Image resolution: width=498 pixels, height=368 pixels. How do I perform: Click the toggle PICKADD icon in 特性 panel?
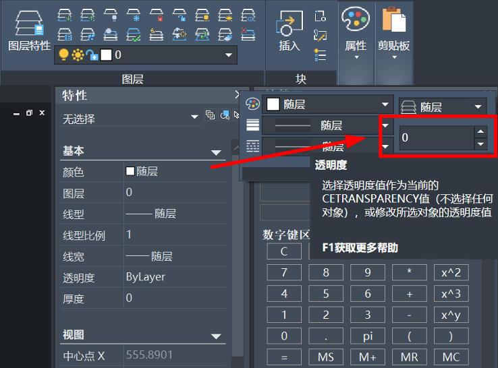[211, 115]
